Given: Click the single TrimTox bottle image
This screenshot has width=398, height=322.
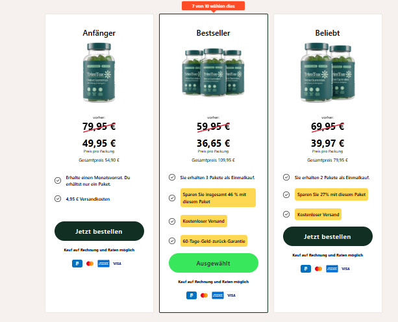Looking at the screenshot, I should click(99, 73).
